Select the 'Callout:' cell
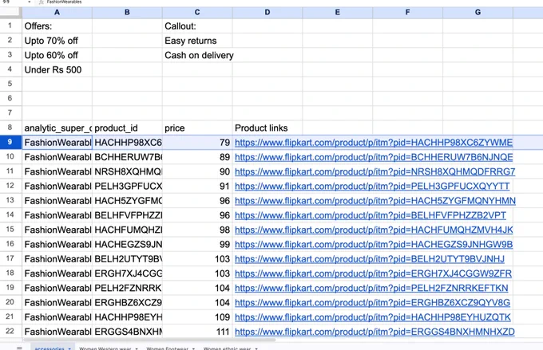 197,26
